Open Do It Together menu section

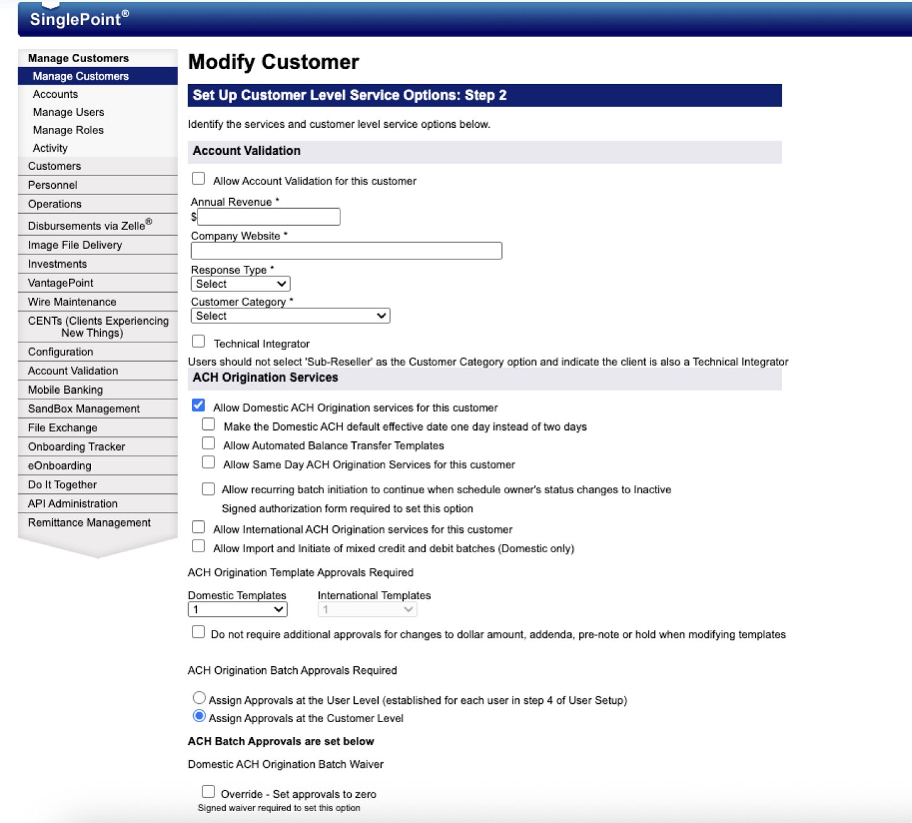[x=98, y=485]
